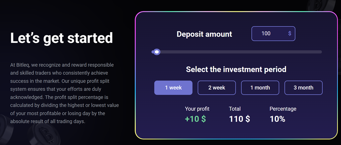341x145 pixels.
Task: Click the deposit slider handle
Action: coord(156,52)
